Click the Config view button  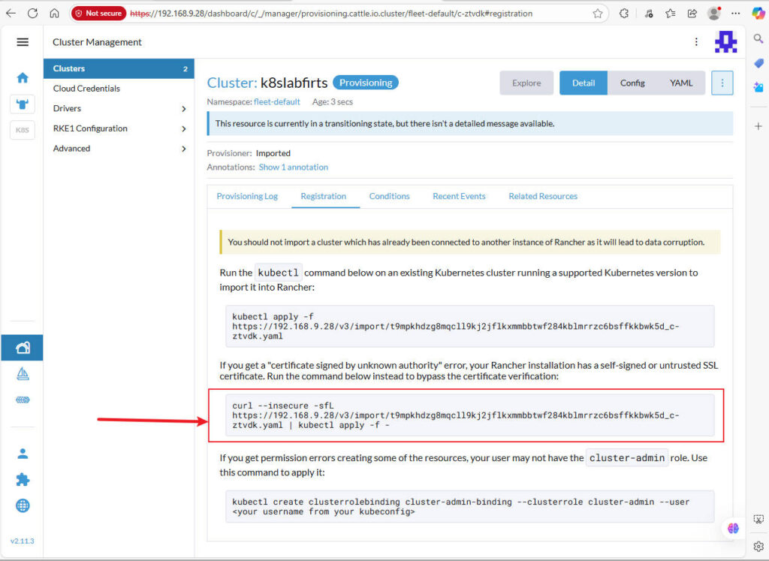(x=632, y=83)
